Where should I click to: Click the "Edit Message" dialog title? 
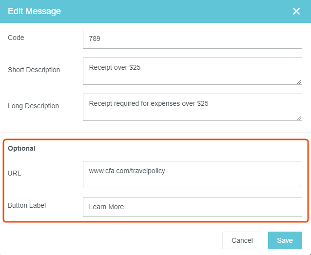[x=34, y=11]
